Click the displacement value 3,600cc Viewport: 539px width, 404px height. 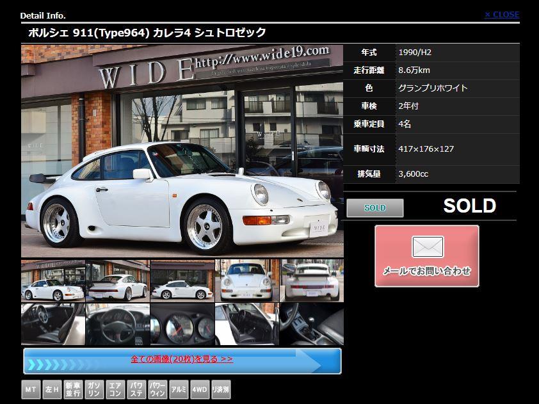click(x=414, y=174)
